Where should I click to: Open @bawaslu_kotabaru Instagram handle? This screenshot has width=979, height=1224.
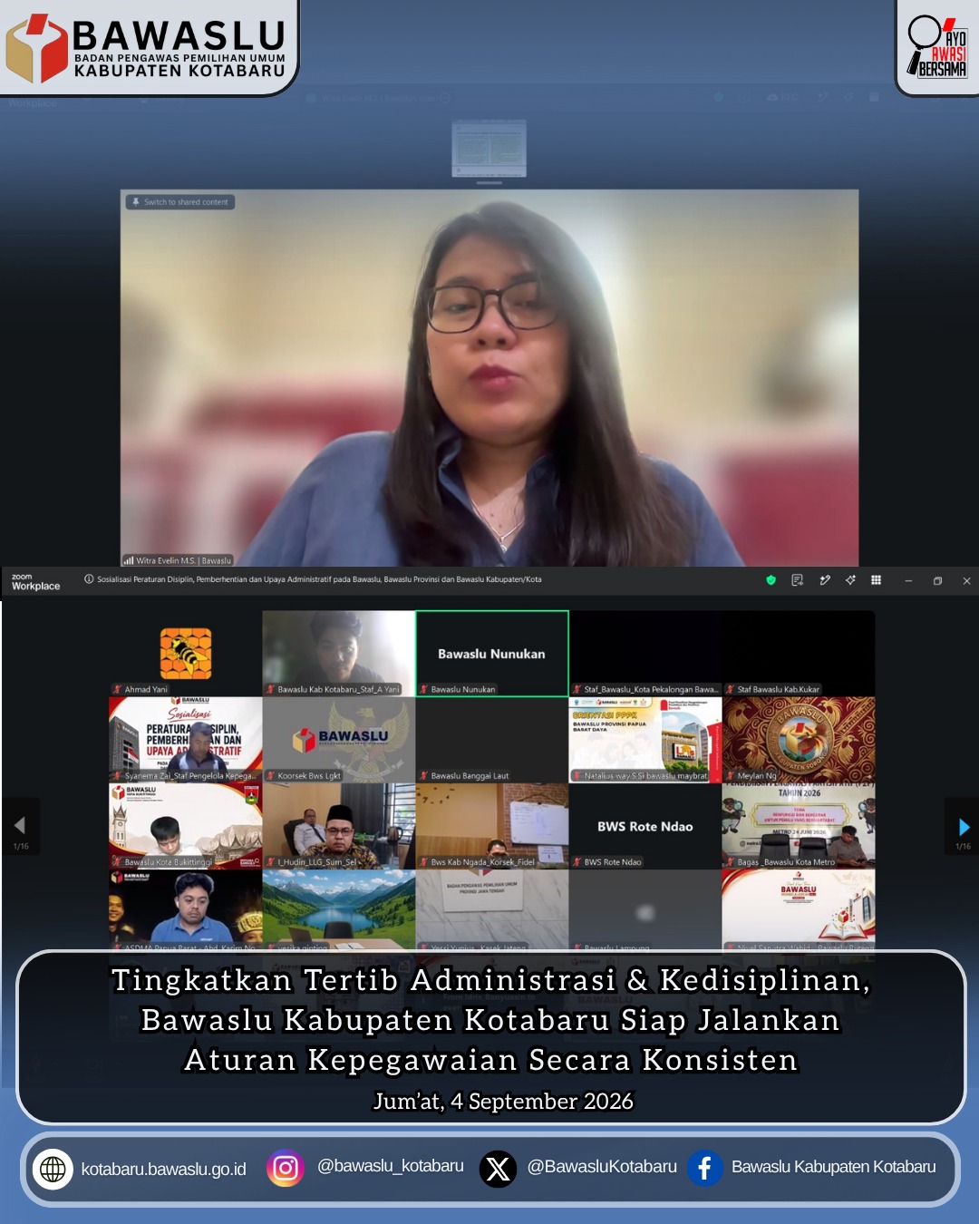tap(391, 1167)
